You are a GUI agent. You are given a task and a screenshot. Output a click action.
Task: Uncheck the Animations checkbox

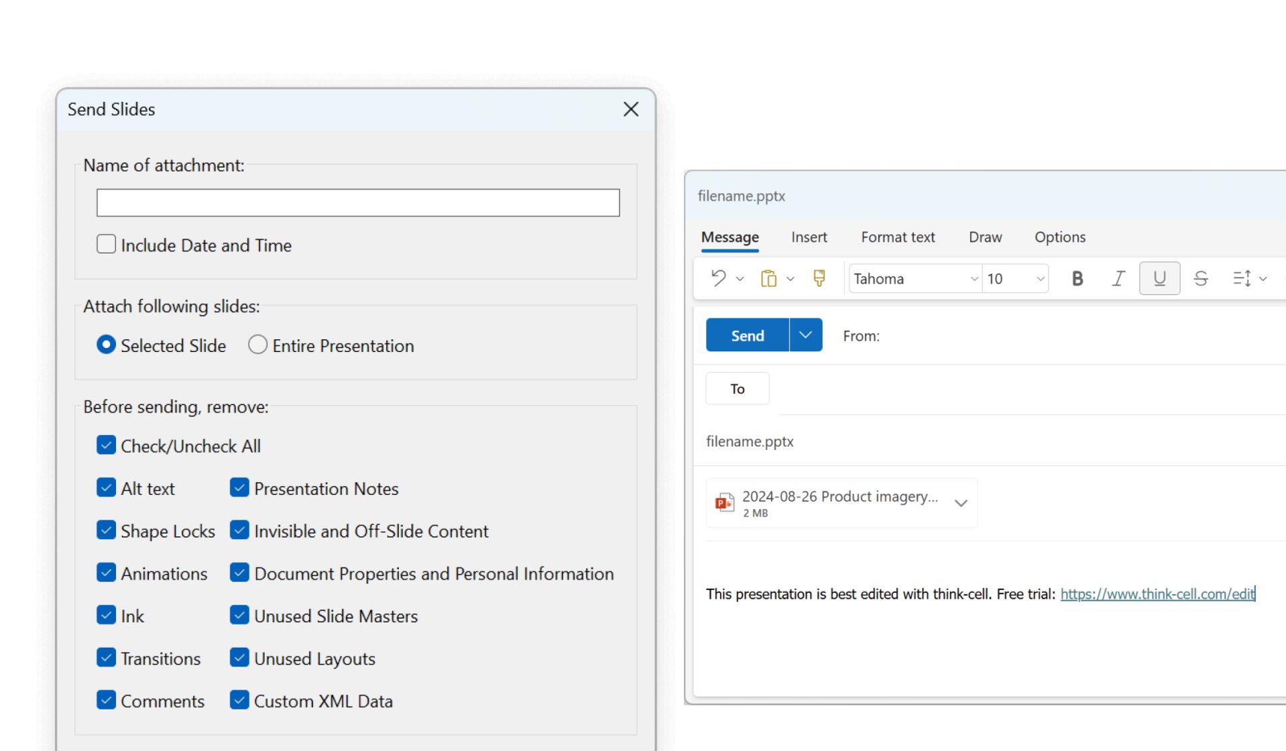coord(106,573)
